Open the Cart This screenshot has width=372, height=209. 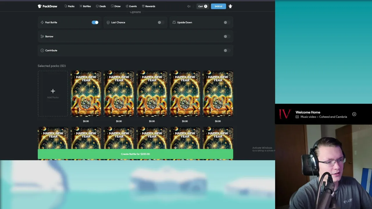(203, 6)
